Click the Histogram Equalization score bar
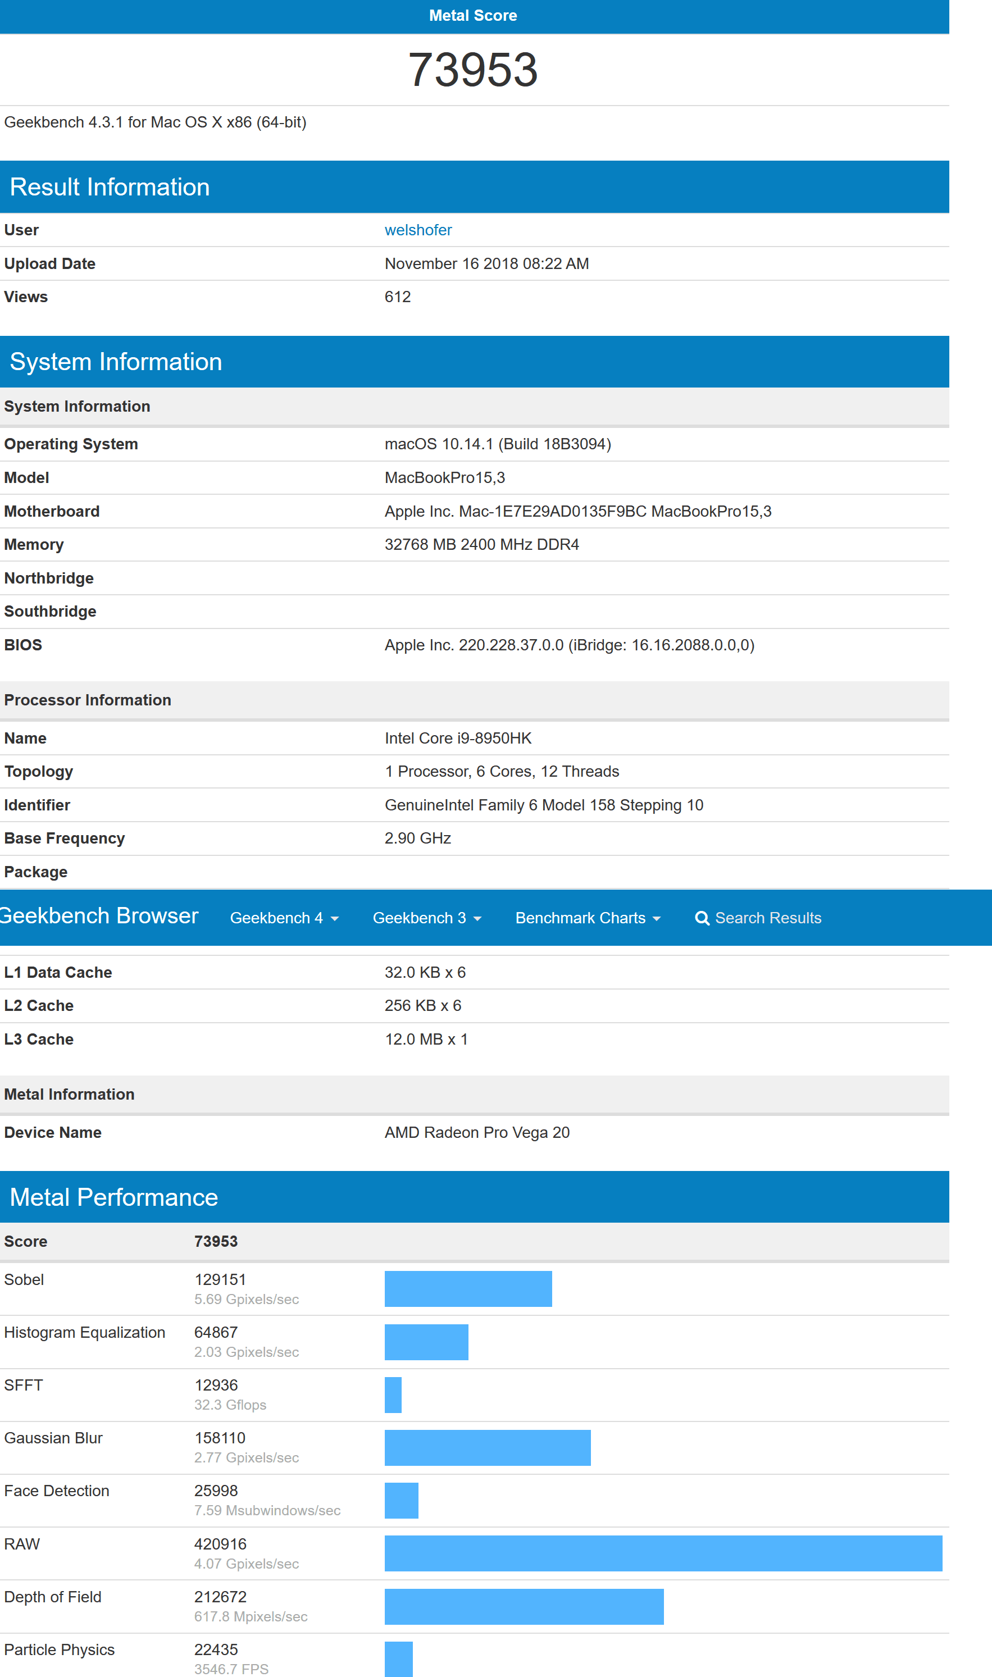The image size is (992, 1677). tap(426, 1342)
